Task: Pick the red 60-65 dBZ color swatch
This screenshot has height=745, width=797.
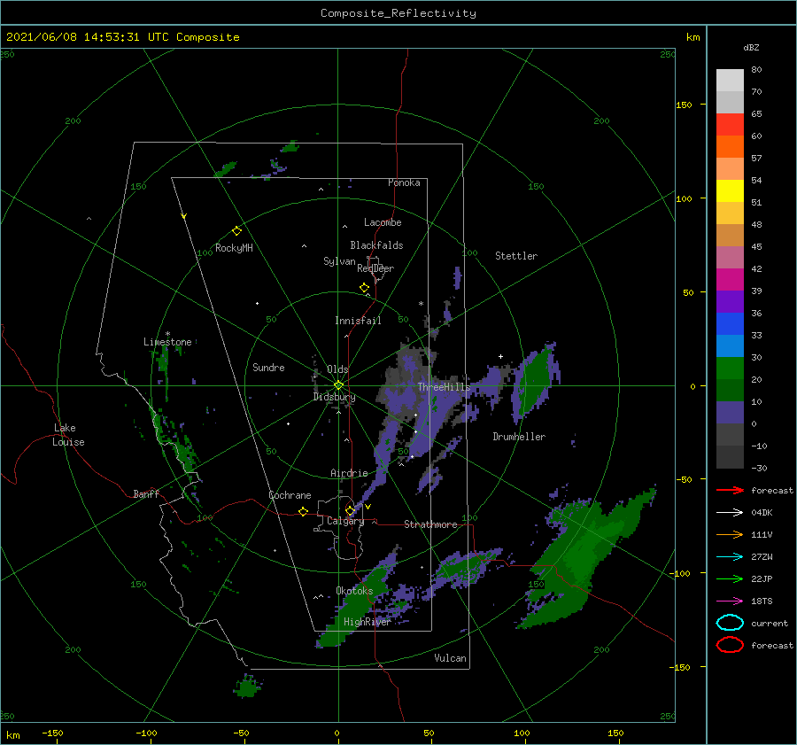Action: tap(730, 125)
